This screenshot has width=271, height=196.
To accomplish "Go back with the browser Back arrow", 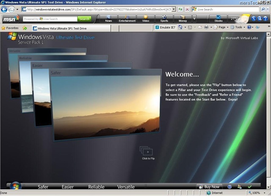I will [4, 9].
